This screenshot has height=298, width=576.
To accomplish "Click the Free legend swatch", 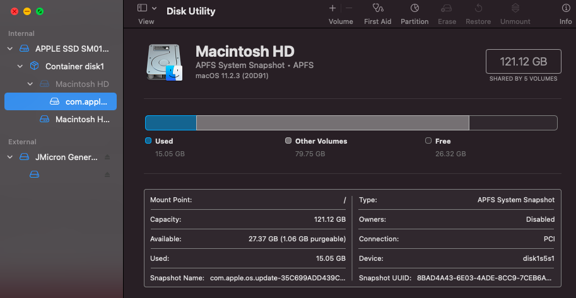I will coord(428,140).
